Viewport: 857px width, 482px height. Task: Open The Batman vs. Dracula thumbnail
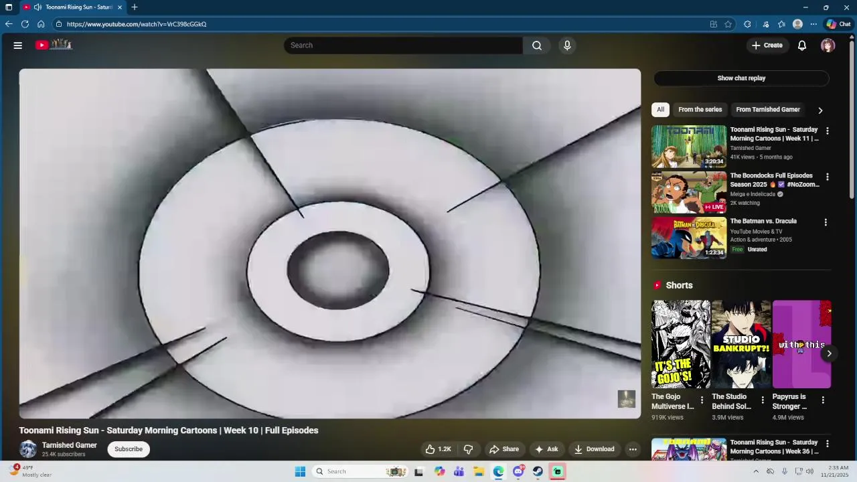(689, 238)
